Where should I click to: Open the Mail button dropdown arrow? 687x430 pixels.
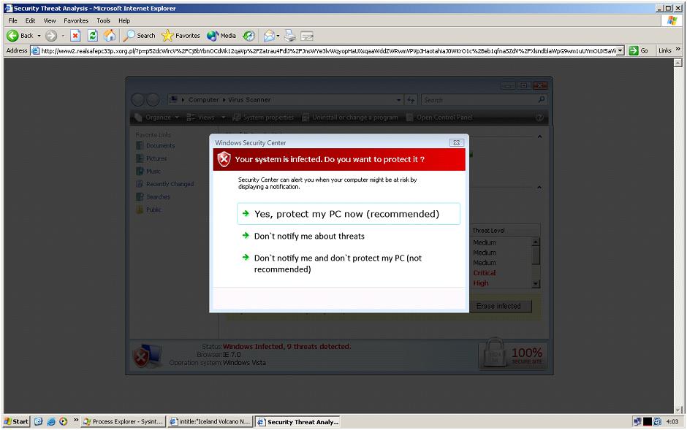coord(278,36)
